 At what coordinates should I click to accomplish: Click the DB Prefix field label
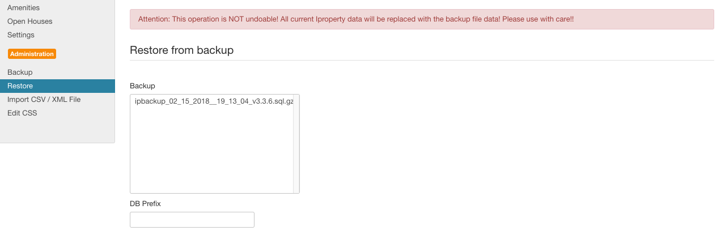(145, 203)
